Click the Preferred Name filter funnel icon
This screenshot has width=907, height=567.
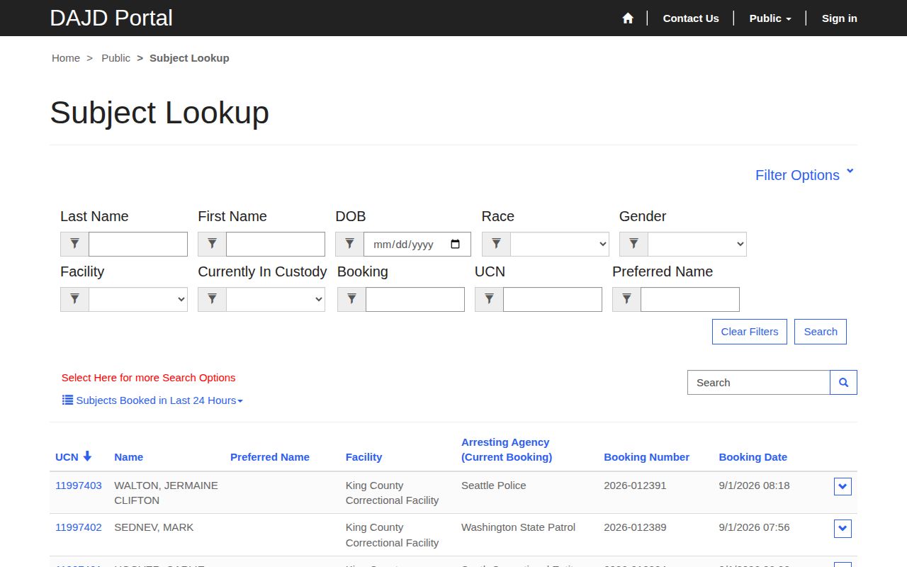click(626, 299)
